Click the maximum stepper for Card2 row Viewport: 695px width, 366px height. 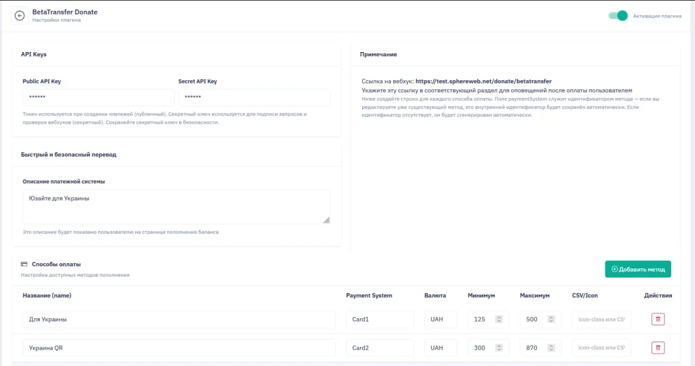pos(551,348)
